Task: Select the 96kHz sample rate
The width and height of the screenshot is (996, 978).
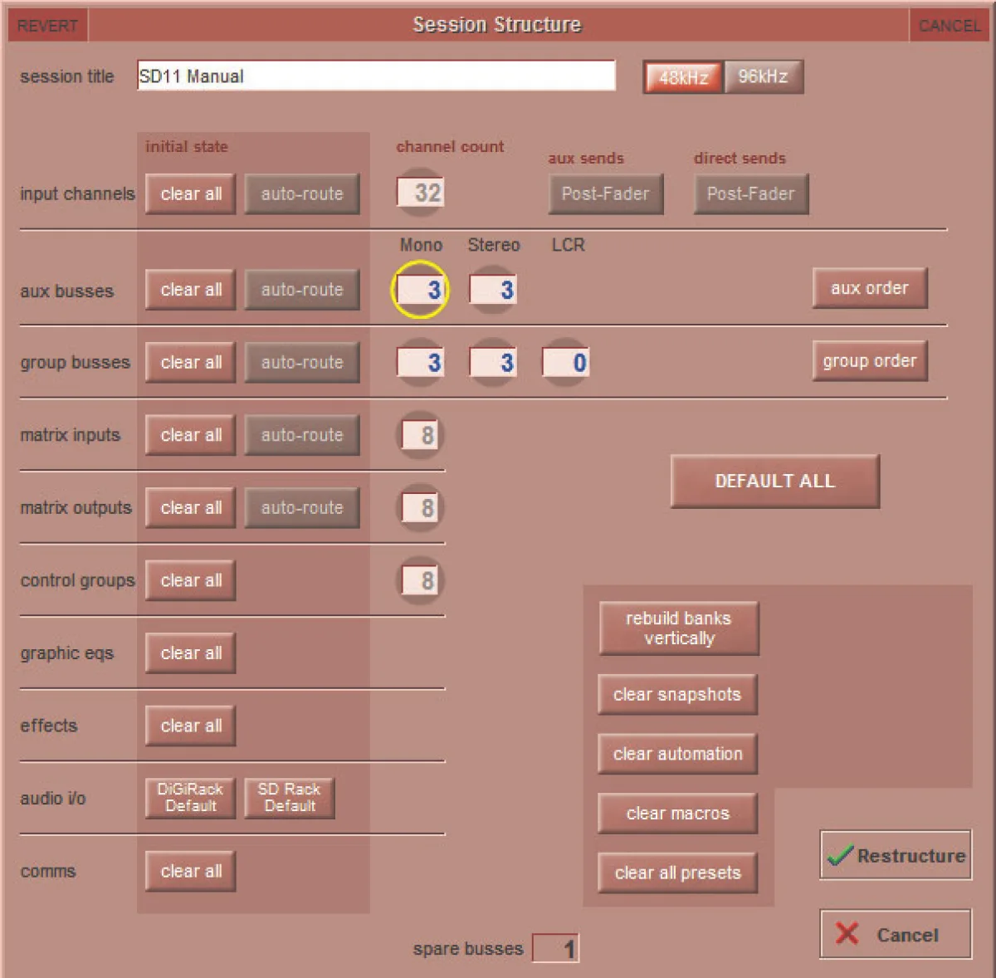Action: [764, 77]
